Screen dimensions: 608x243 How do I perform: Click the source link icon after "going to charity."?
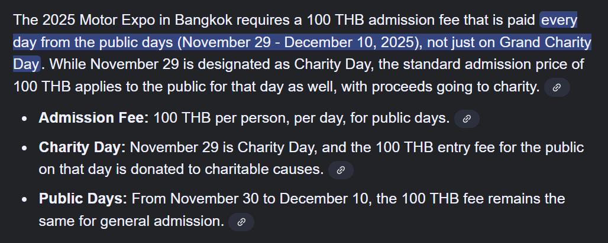click(557, 88)
